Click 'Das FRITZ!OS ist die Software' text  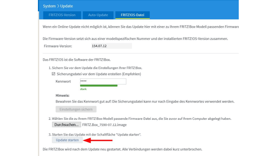[77, 60]
